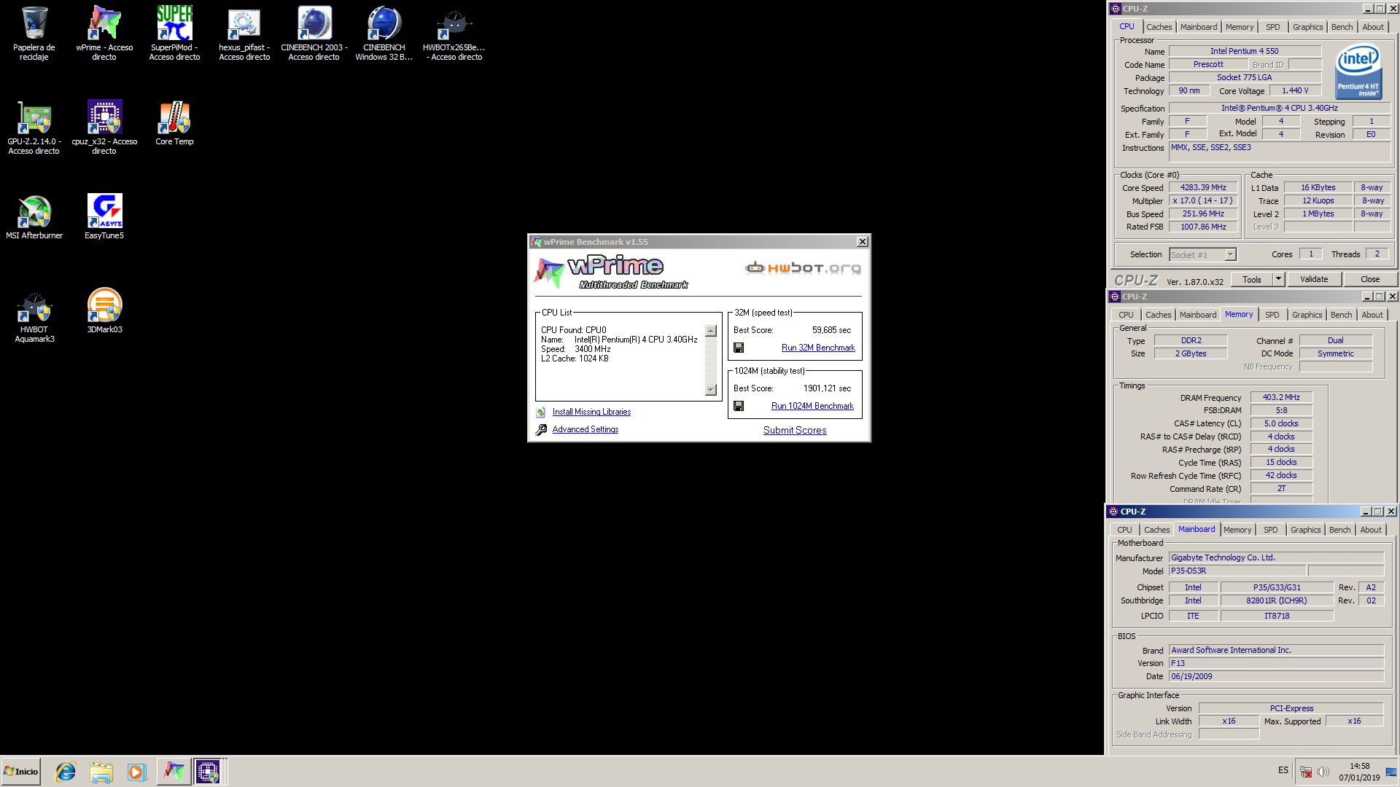Open the Bench tab in top CPU-Z window

coord(1342,27)
